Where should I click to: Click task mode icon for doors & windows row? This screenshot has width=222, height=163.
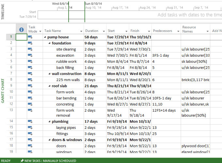click(x=30, y=140)
